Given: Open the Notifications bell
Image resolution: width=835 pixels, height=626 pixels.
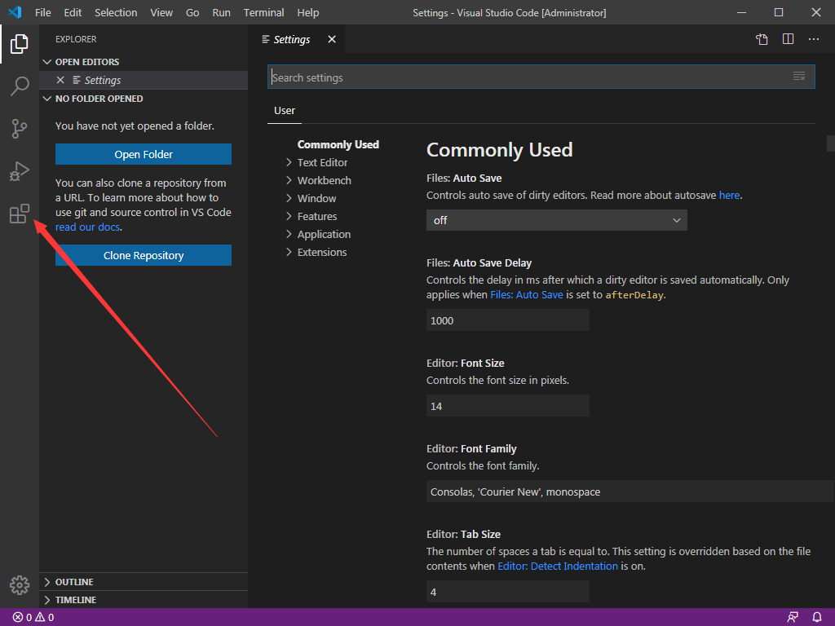Looking at the screenshot, I should 816,617.
